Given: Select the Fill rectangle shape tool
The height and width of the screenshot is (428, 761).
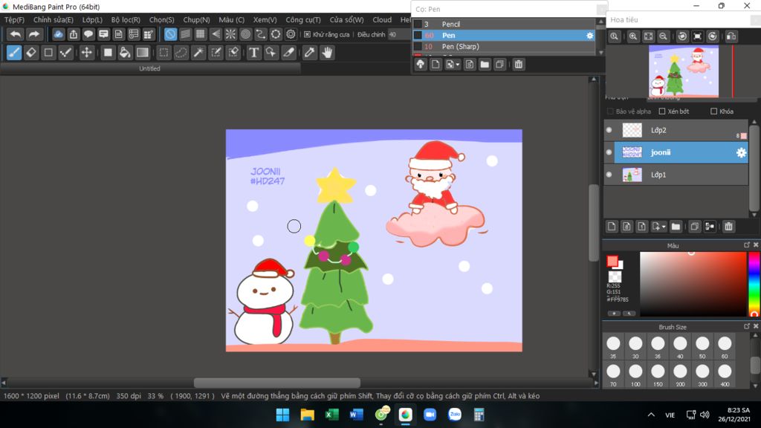Looking at the screenshot, I should point(108,53).
